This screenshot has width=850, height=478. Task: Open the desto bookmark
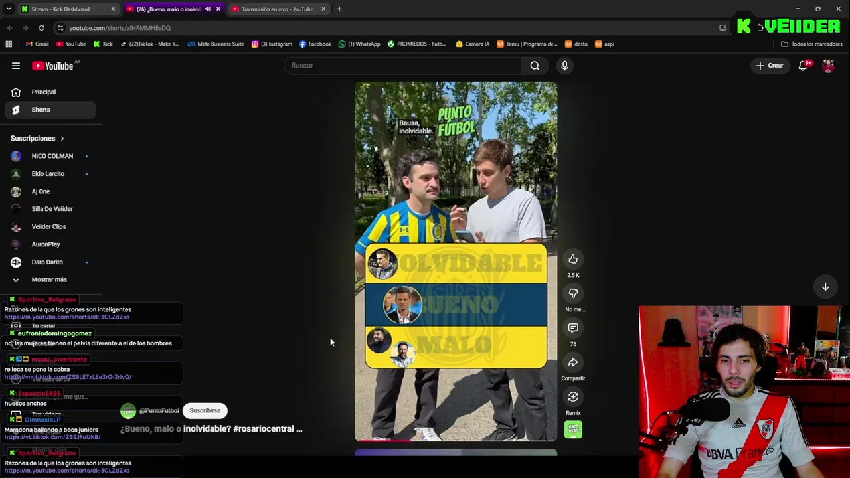[576, 44]
